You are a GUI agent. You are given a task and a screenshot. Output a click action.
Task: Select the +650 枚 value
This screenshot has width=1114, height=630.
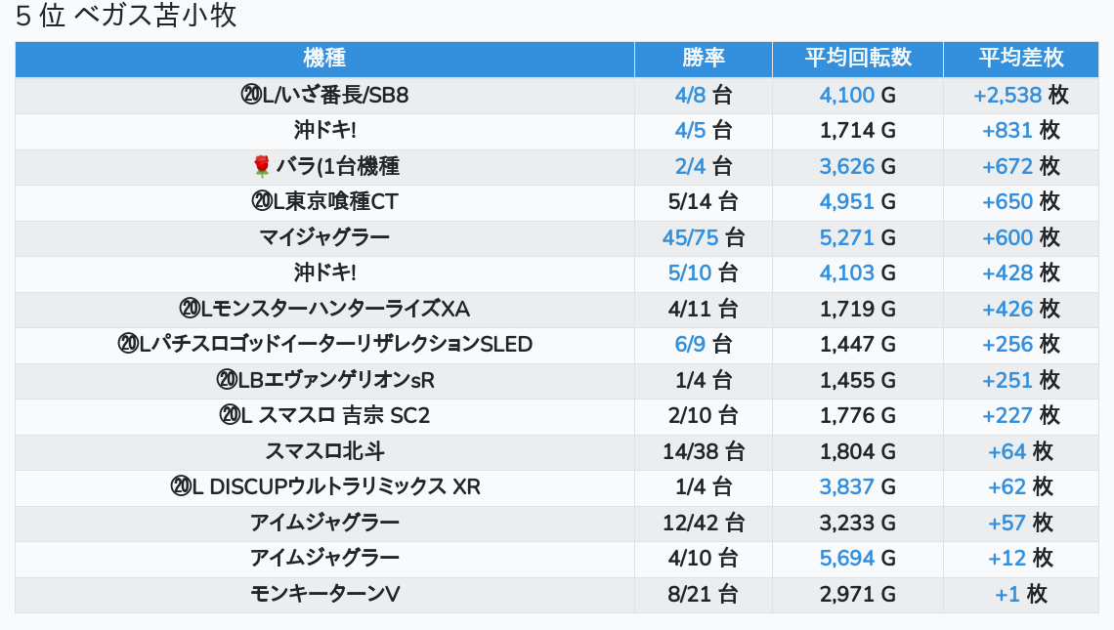coord(1021,202)
